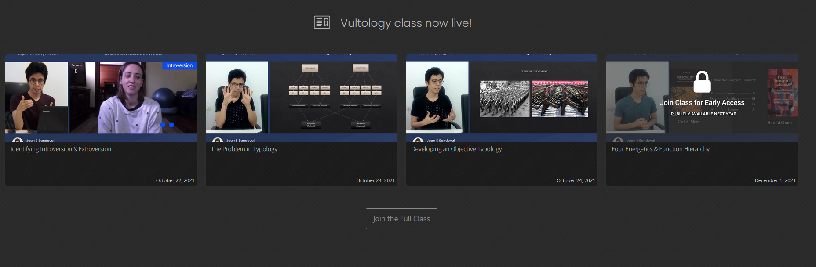
Task: Open Four Energetics & Function Hierarchy title
Action: (x=660, y=149)
